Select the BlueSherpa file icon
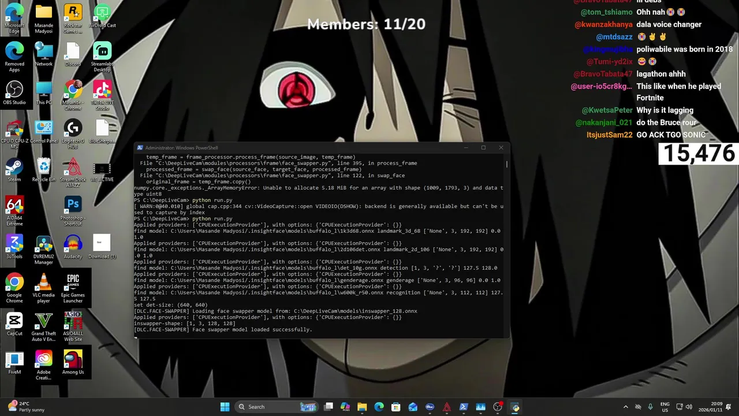 102,131
